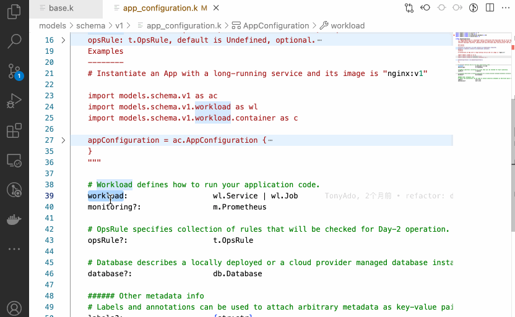This screenshot has height=317, width=515.
Task: Click the Examples heading on line 19
Action: (105, 51)
